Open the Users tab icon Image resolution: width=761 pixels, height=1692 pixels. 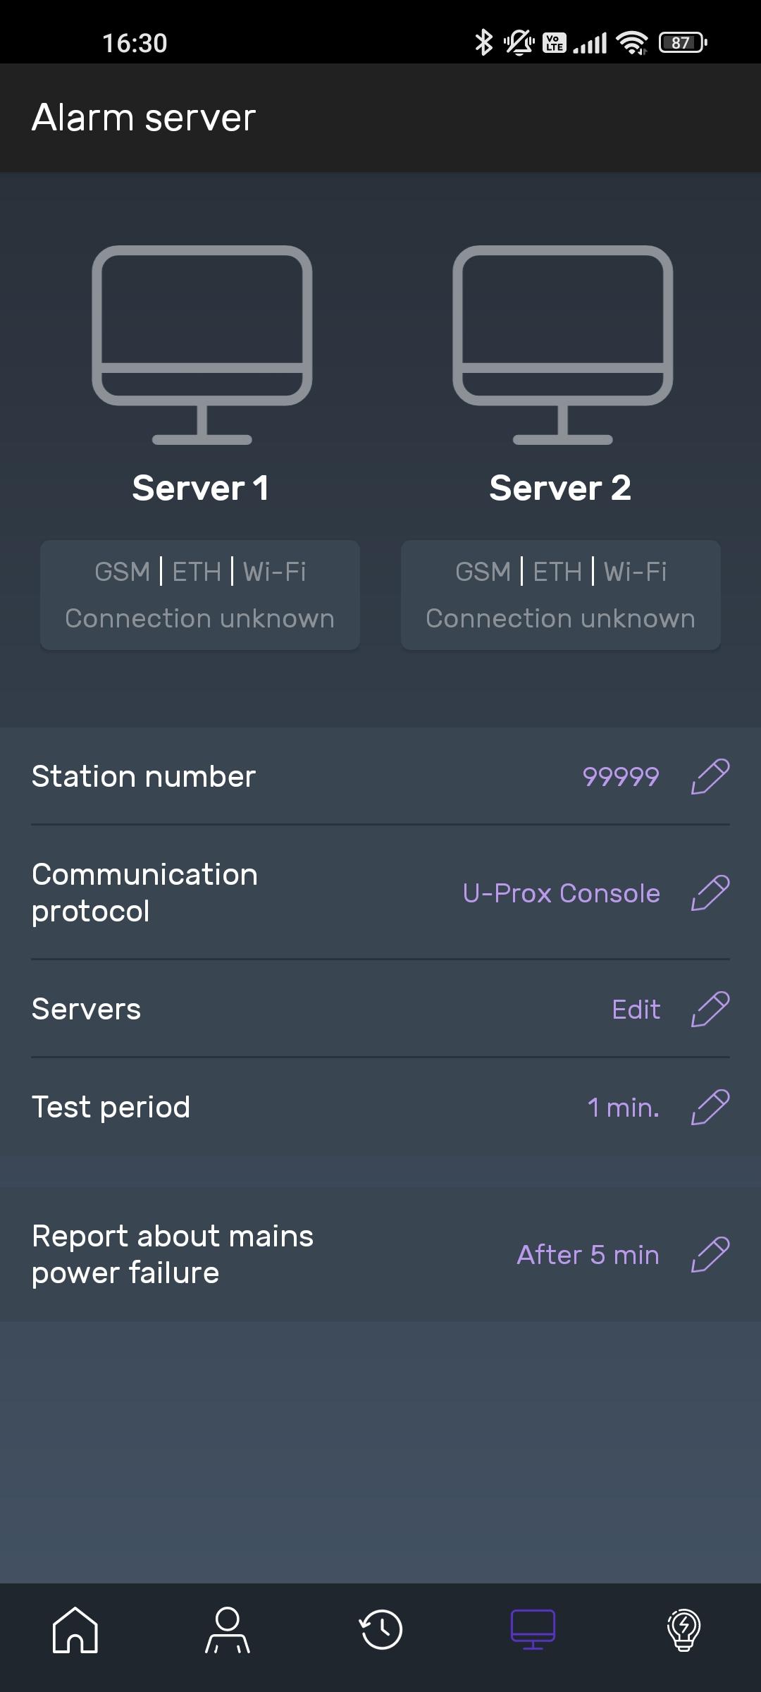click(228, 1629)
